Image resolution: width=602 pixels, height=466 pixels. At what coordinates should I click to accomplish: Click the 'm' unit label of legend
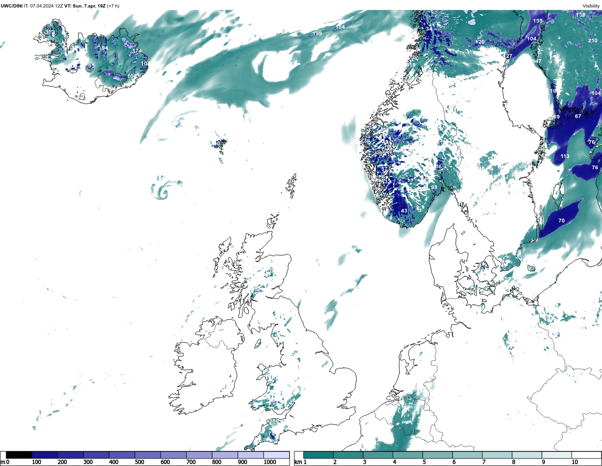click(x=2, y=462)
